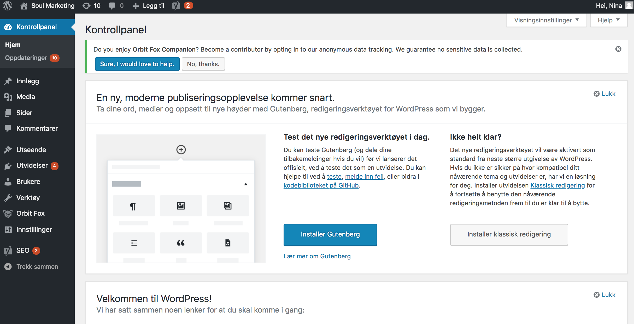The width and height of the screenshot is (634, 324).
Task: Open Klassisk redigering plugin link
Action: point(557,185)
